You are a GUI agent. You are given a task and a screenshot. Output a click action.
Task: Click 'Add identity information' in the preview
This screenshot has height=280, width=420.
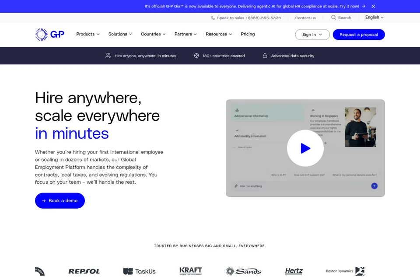click(250, 136)
